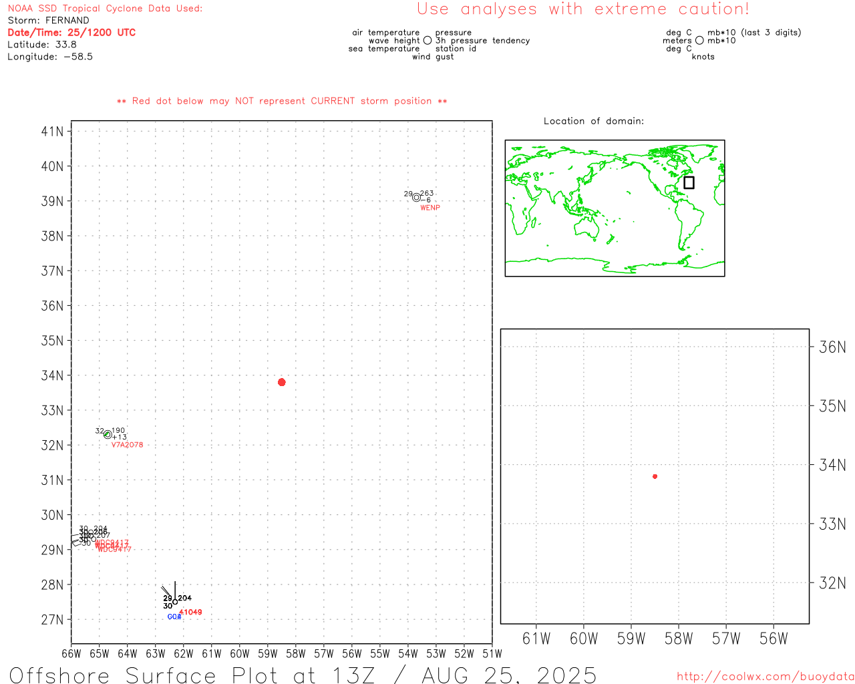
Task: Click the 'knots' units label
Action: coord(703,57)
